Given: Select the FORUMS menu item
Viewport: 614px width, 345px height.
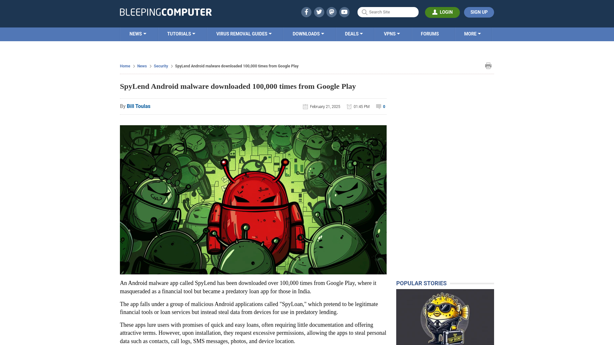Looking at the screenshot, I should pyautogui.click(x=430, y=34).
